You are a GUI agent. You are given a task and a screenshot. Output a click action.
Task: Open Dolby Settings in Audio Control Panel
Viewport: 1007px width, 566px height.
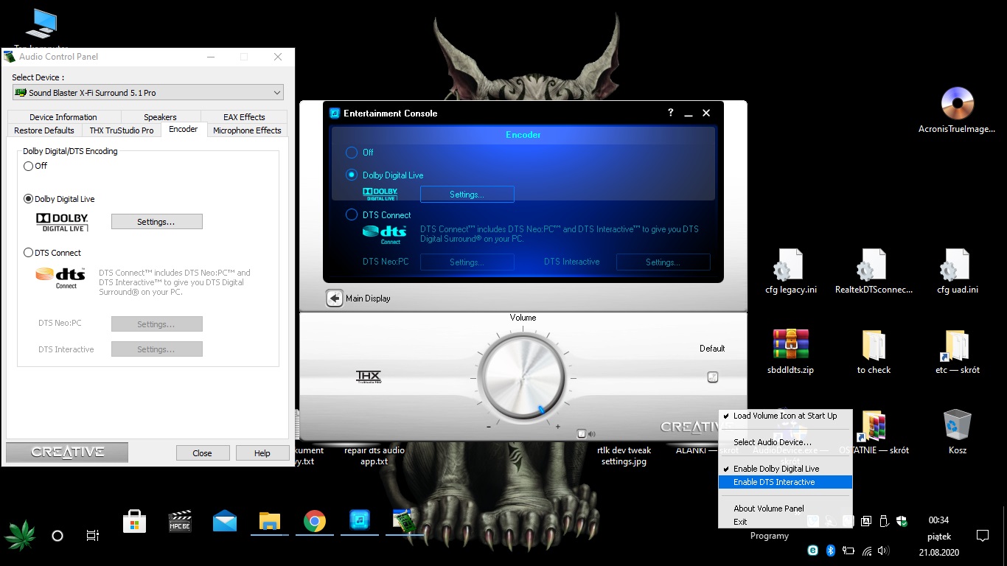(x=156, y=222)
